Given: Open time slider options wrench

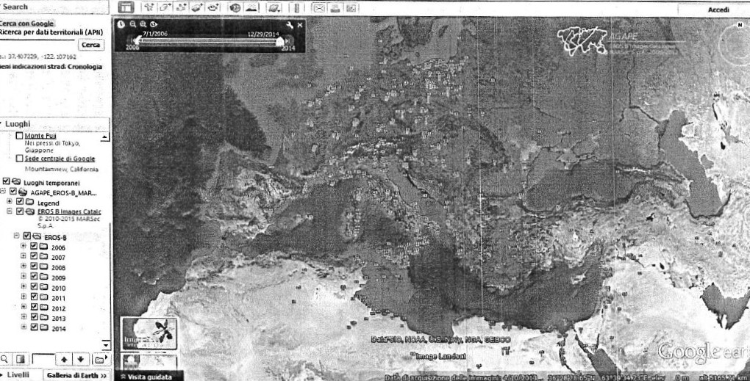Looking at the screenshot, I should 290,25.
